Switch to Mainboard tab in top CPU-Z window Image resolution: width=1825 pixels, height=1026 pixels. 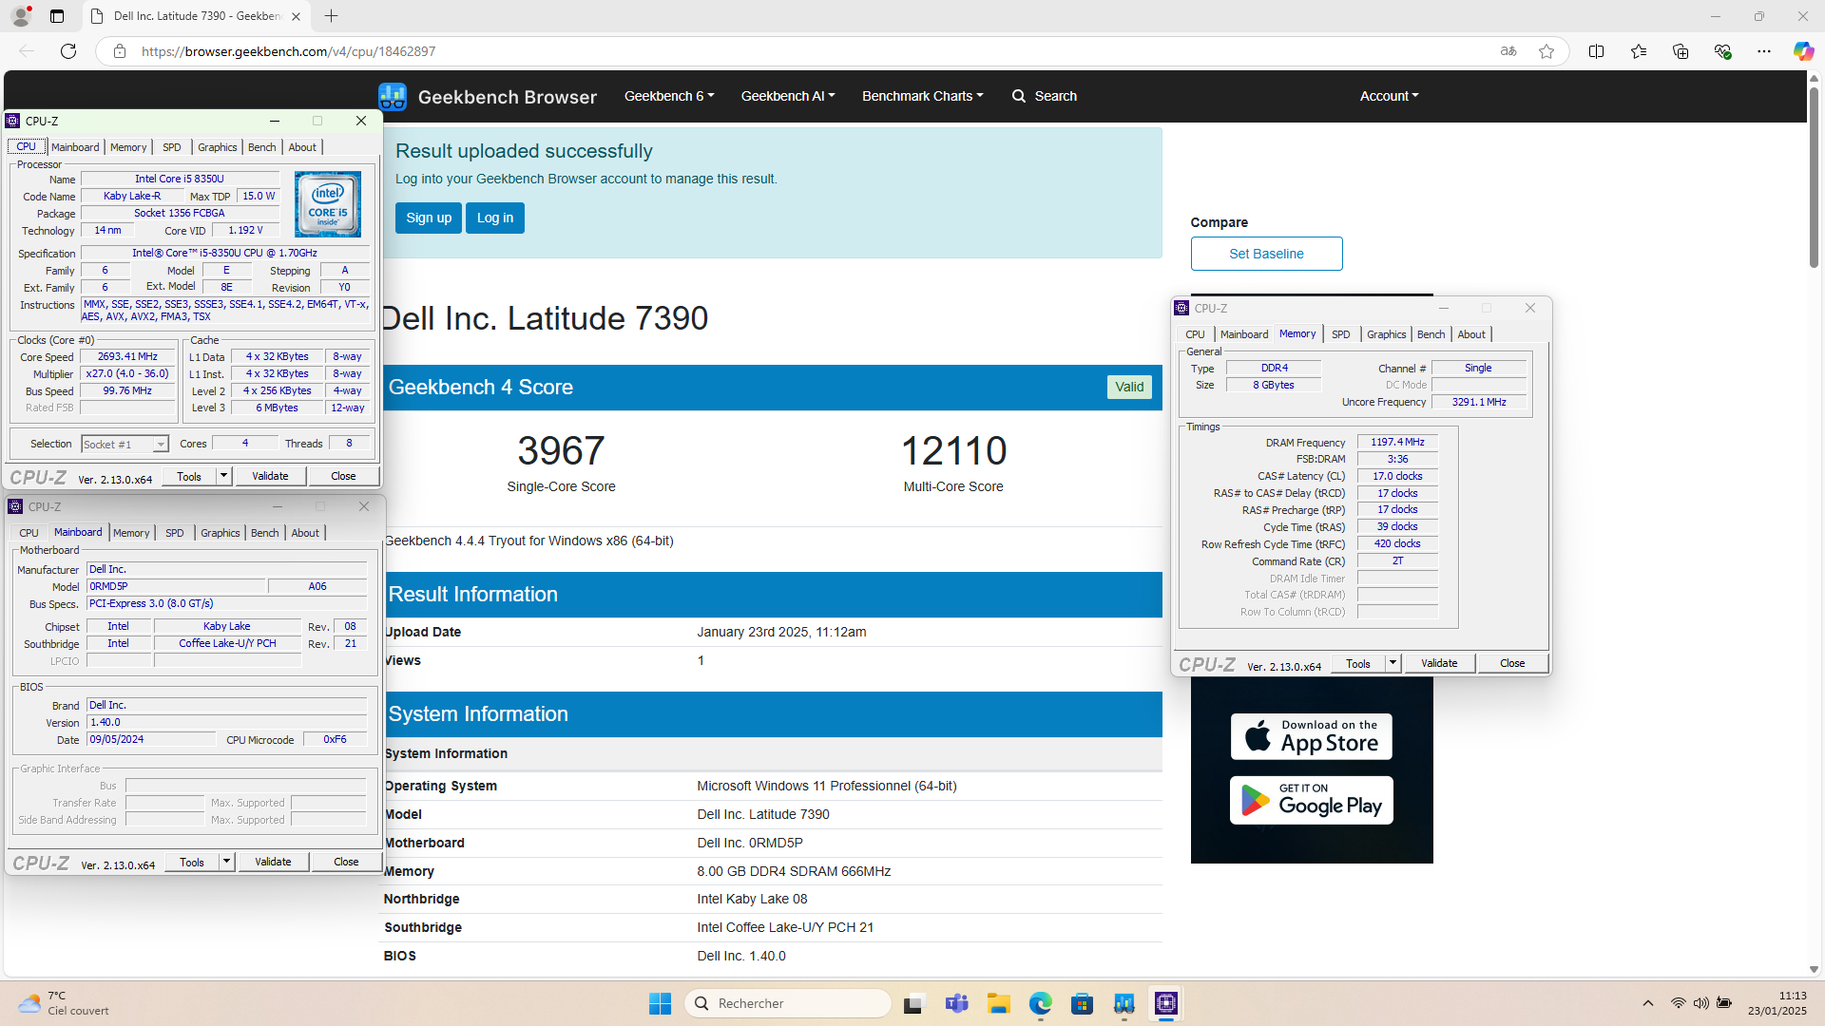point(75,147)
